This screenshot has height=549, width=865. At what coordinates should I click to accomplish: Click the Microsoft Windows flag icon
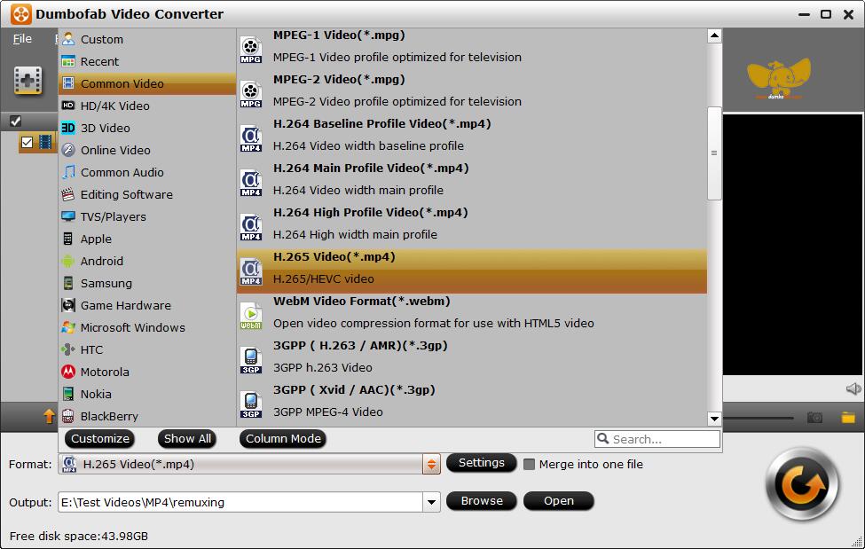coord(67,327)
